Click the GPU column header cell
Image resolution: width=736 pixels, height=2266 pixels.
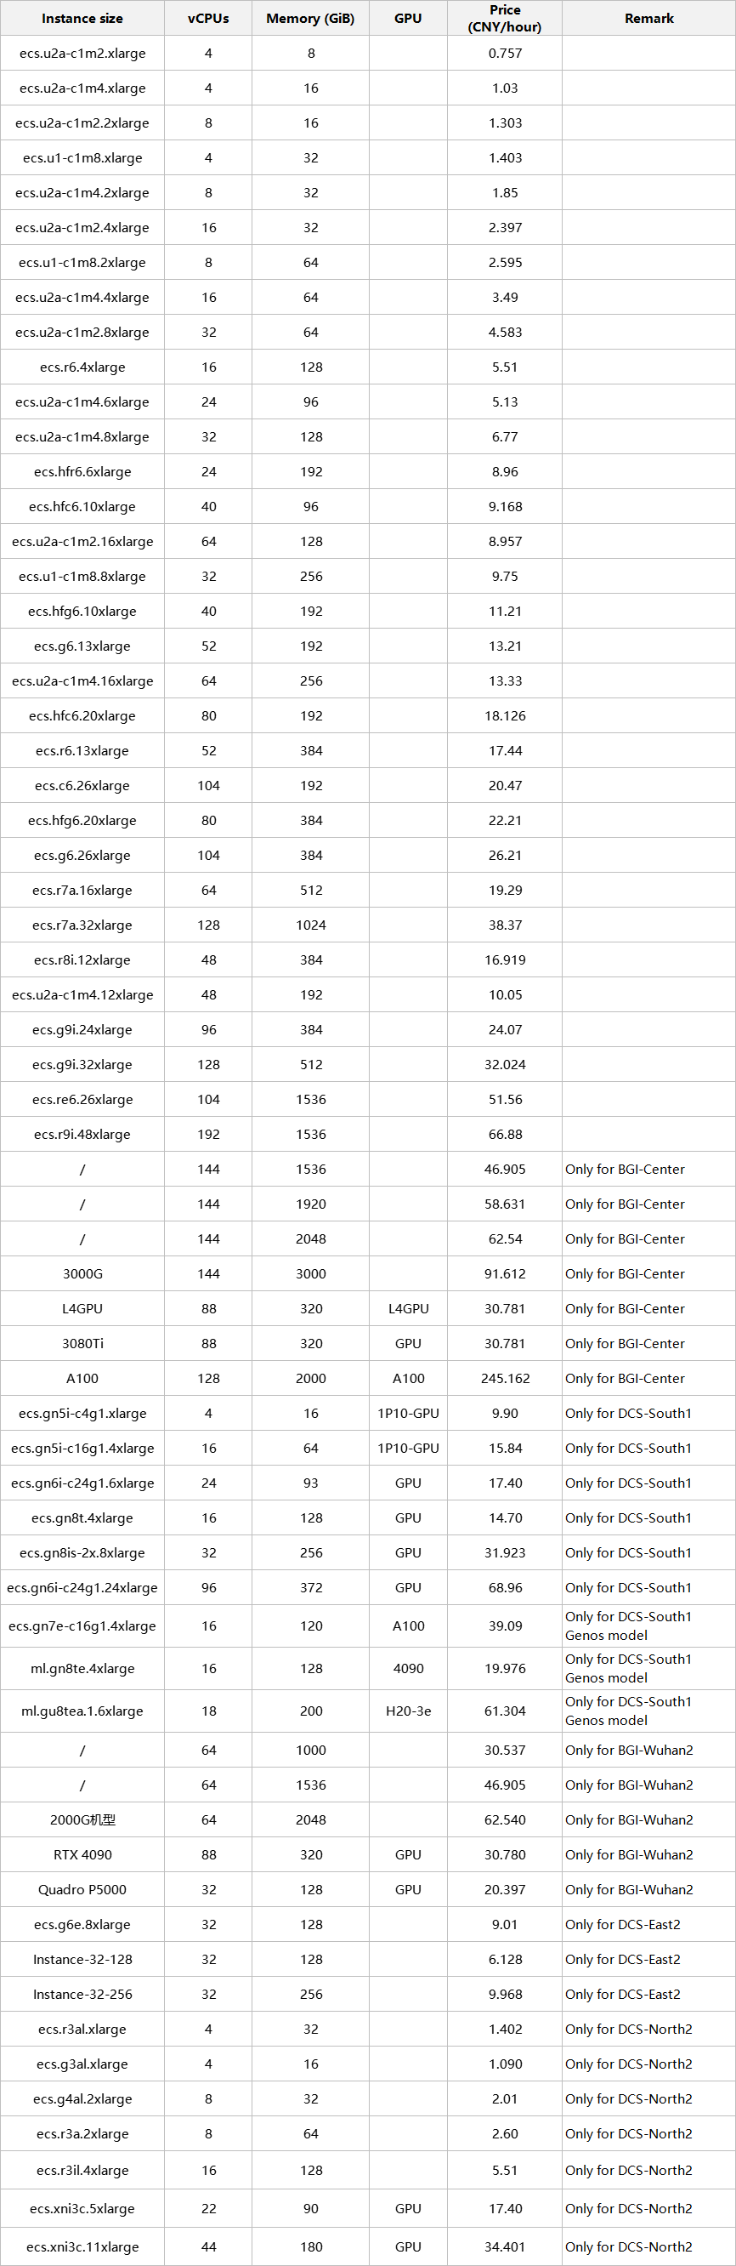click(408, 19)
